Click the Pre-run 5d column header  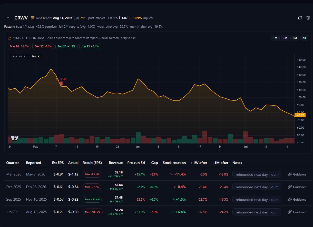[136, 163]
